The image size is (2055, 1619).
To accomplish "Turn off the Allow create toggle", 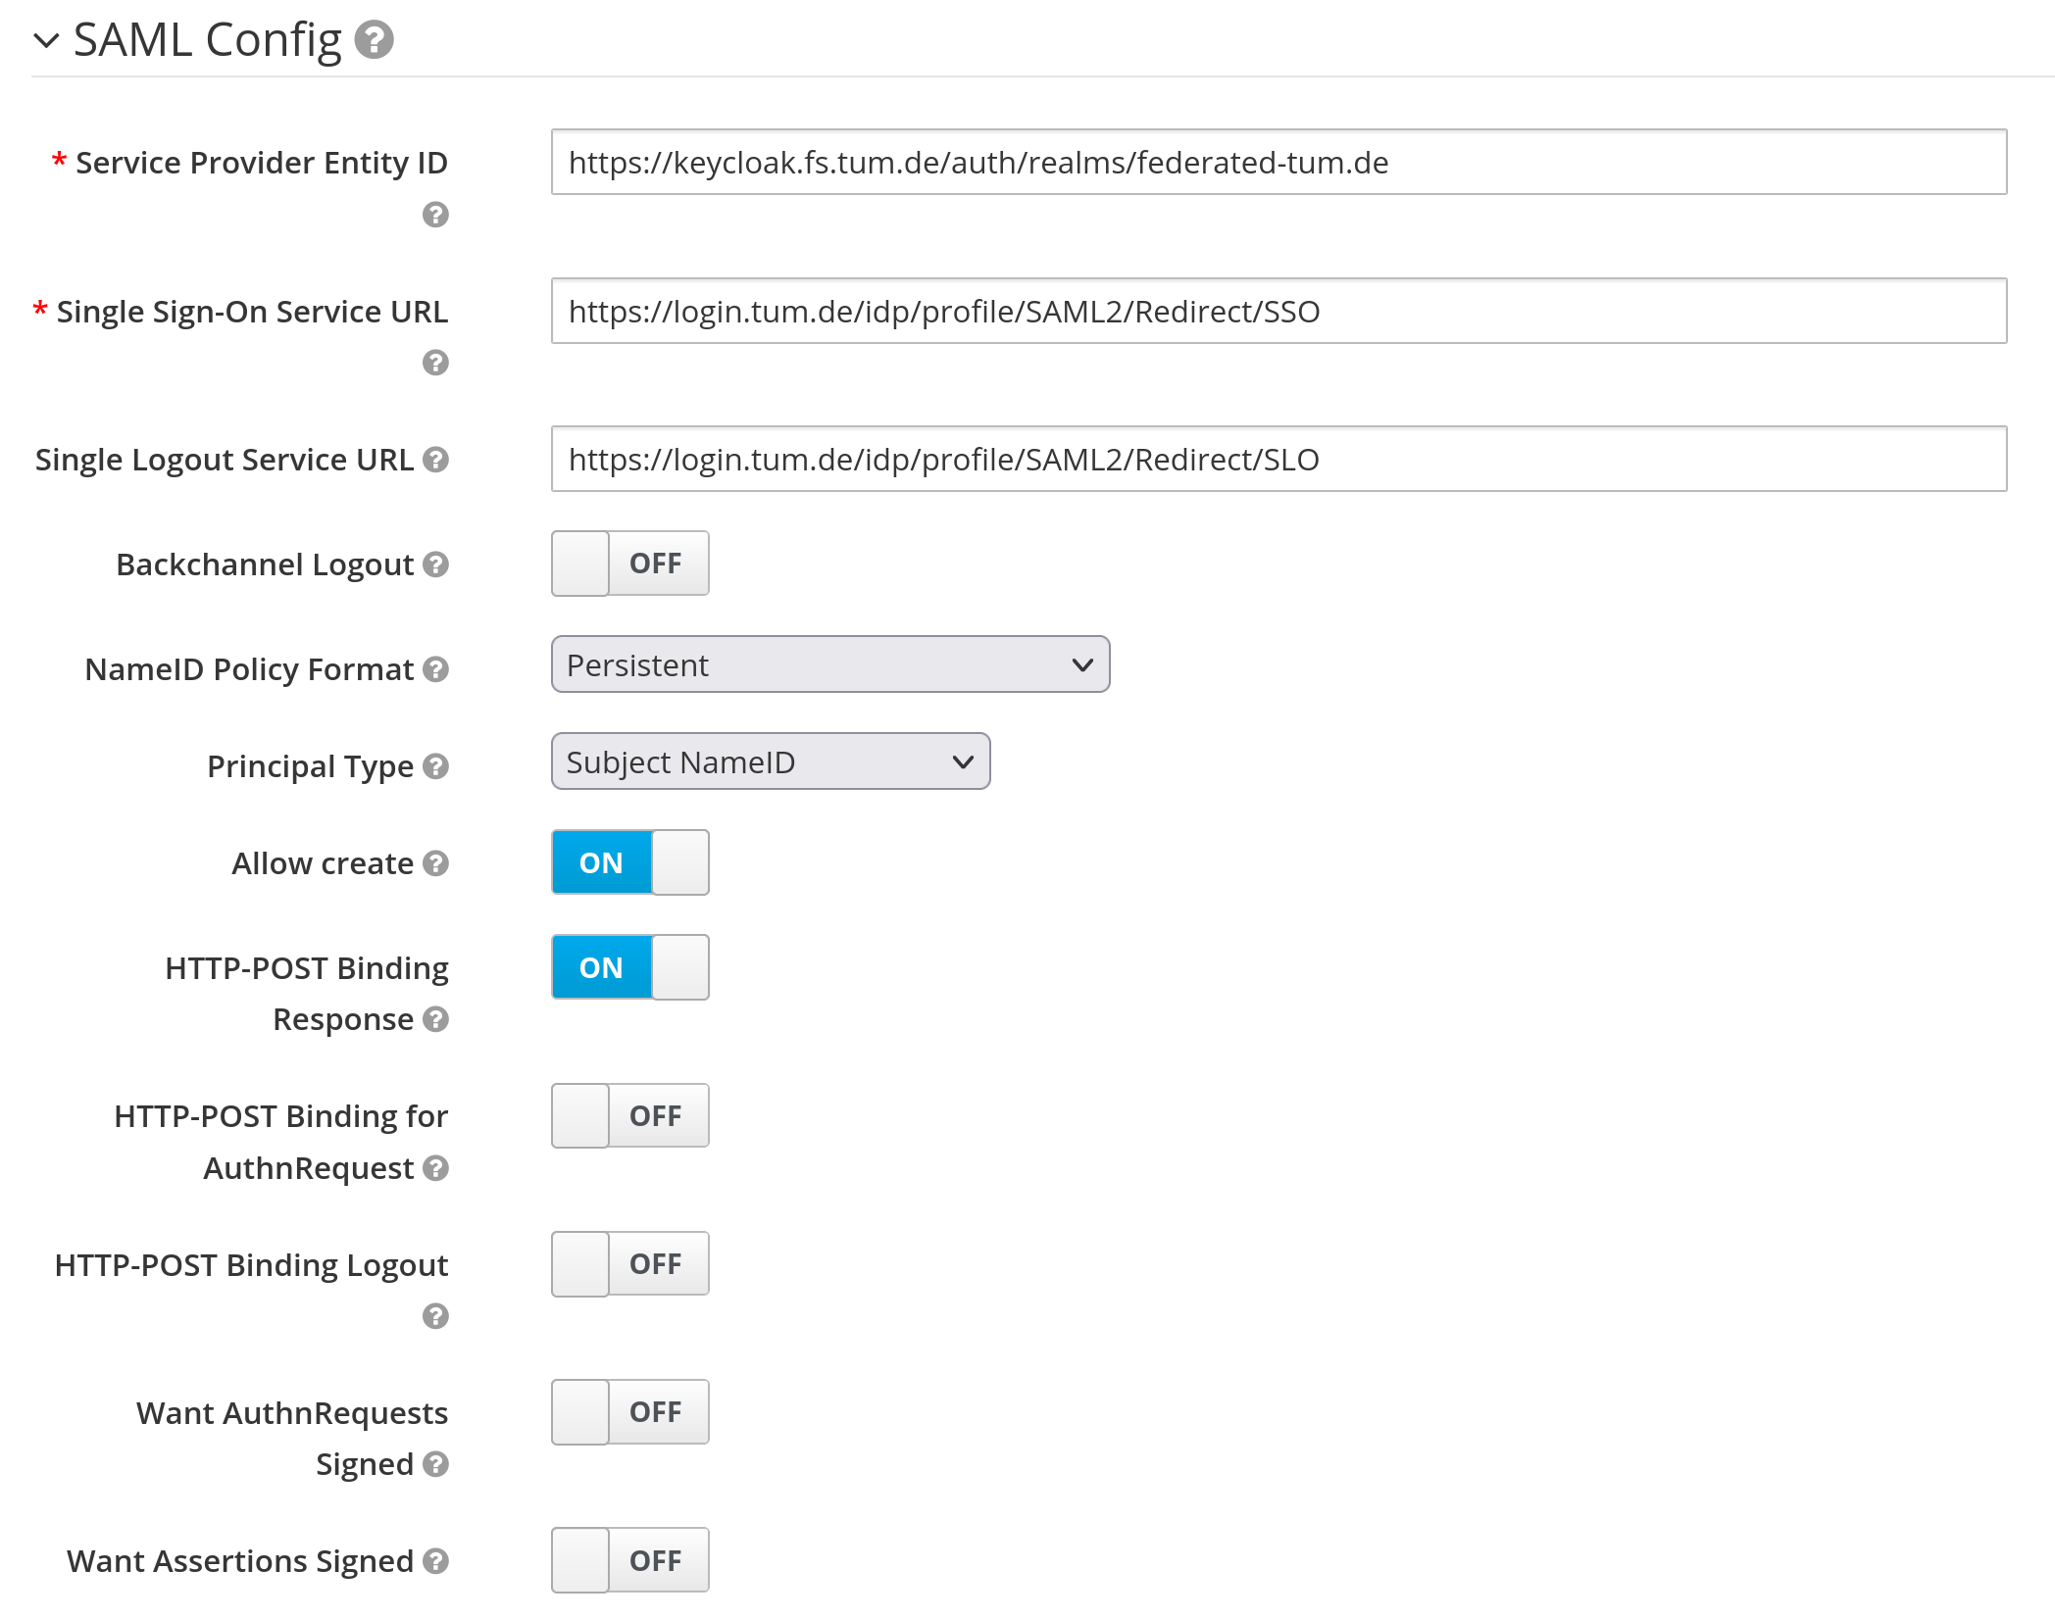I will tap(629, 862).
